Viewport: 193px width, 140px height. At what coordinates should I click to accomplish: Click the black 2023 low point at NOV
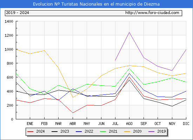point(172,106)
